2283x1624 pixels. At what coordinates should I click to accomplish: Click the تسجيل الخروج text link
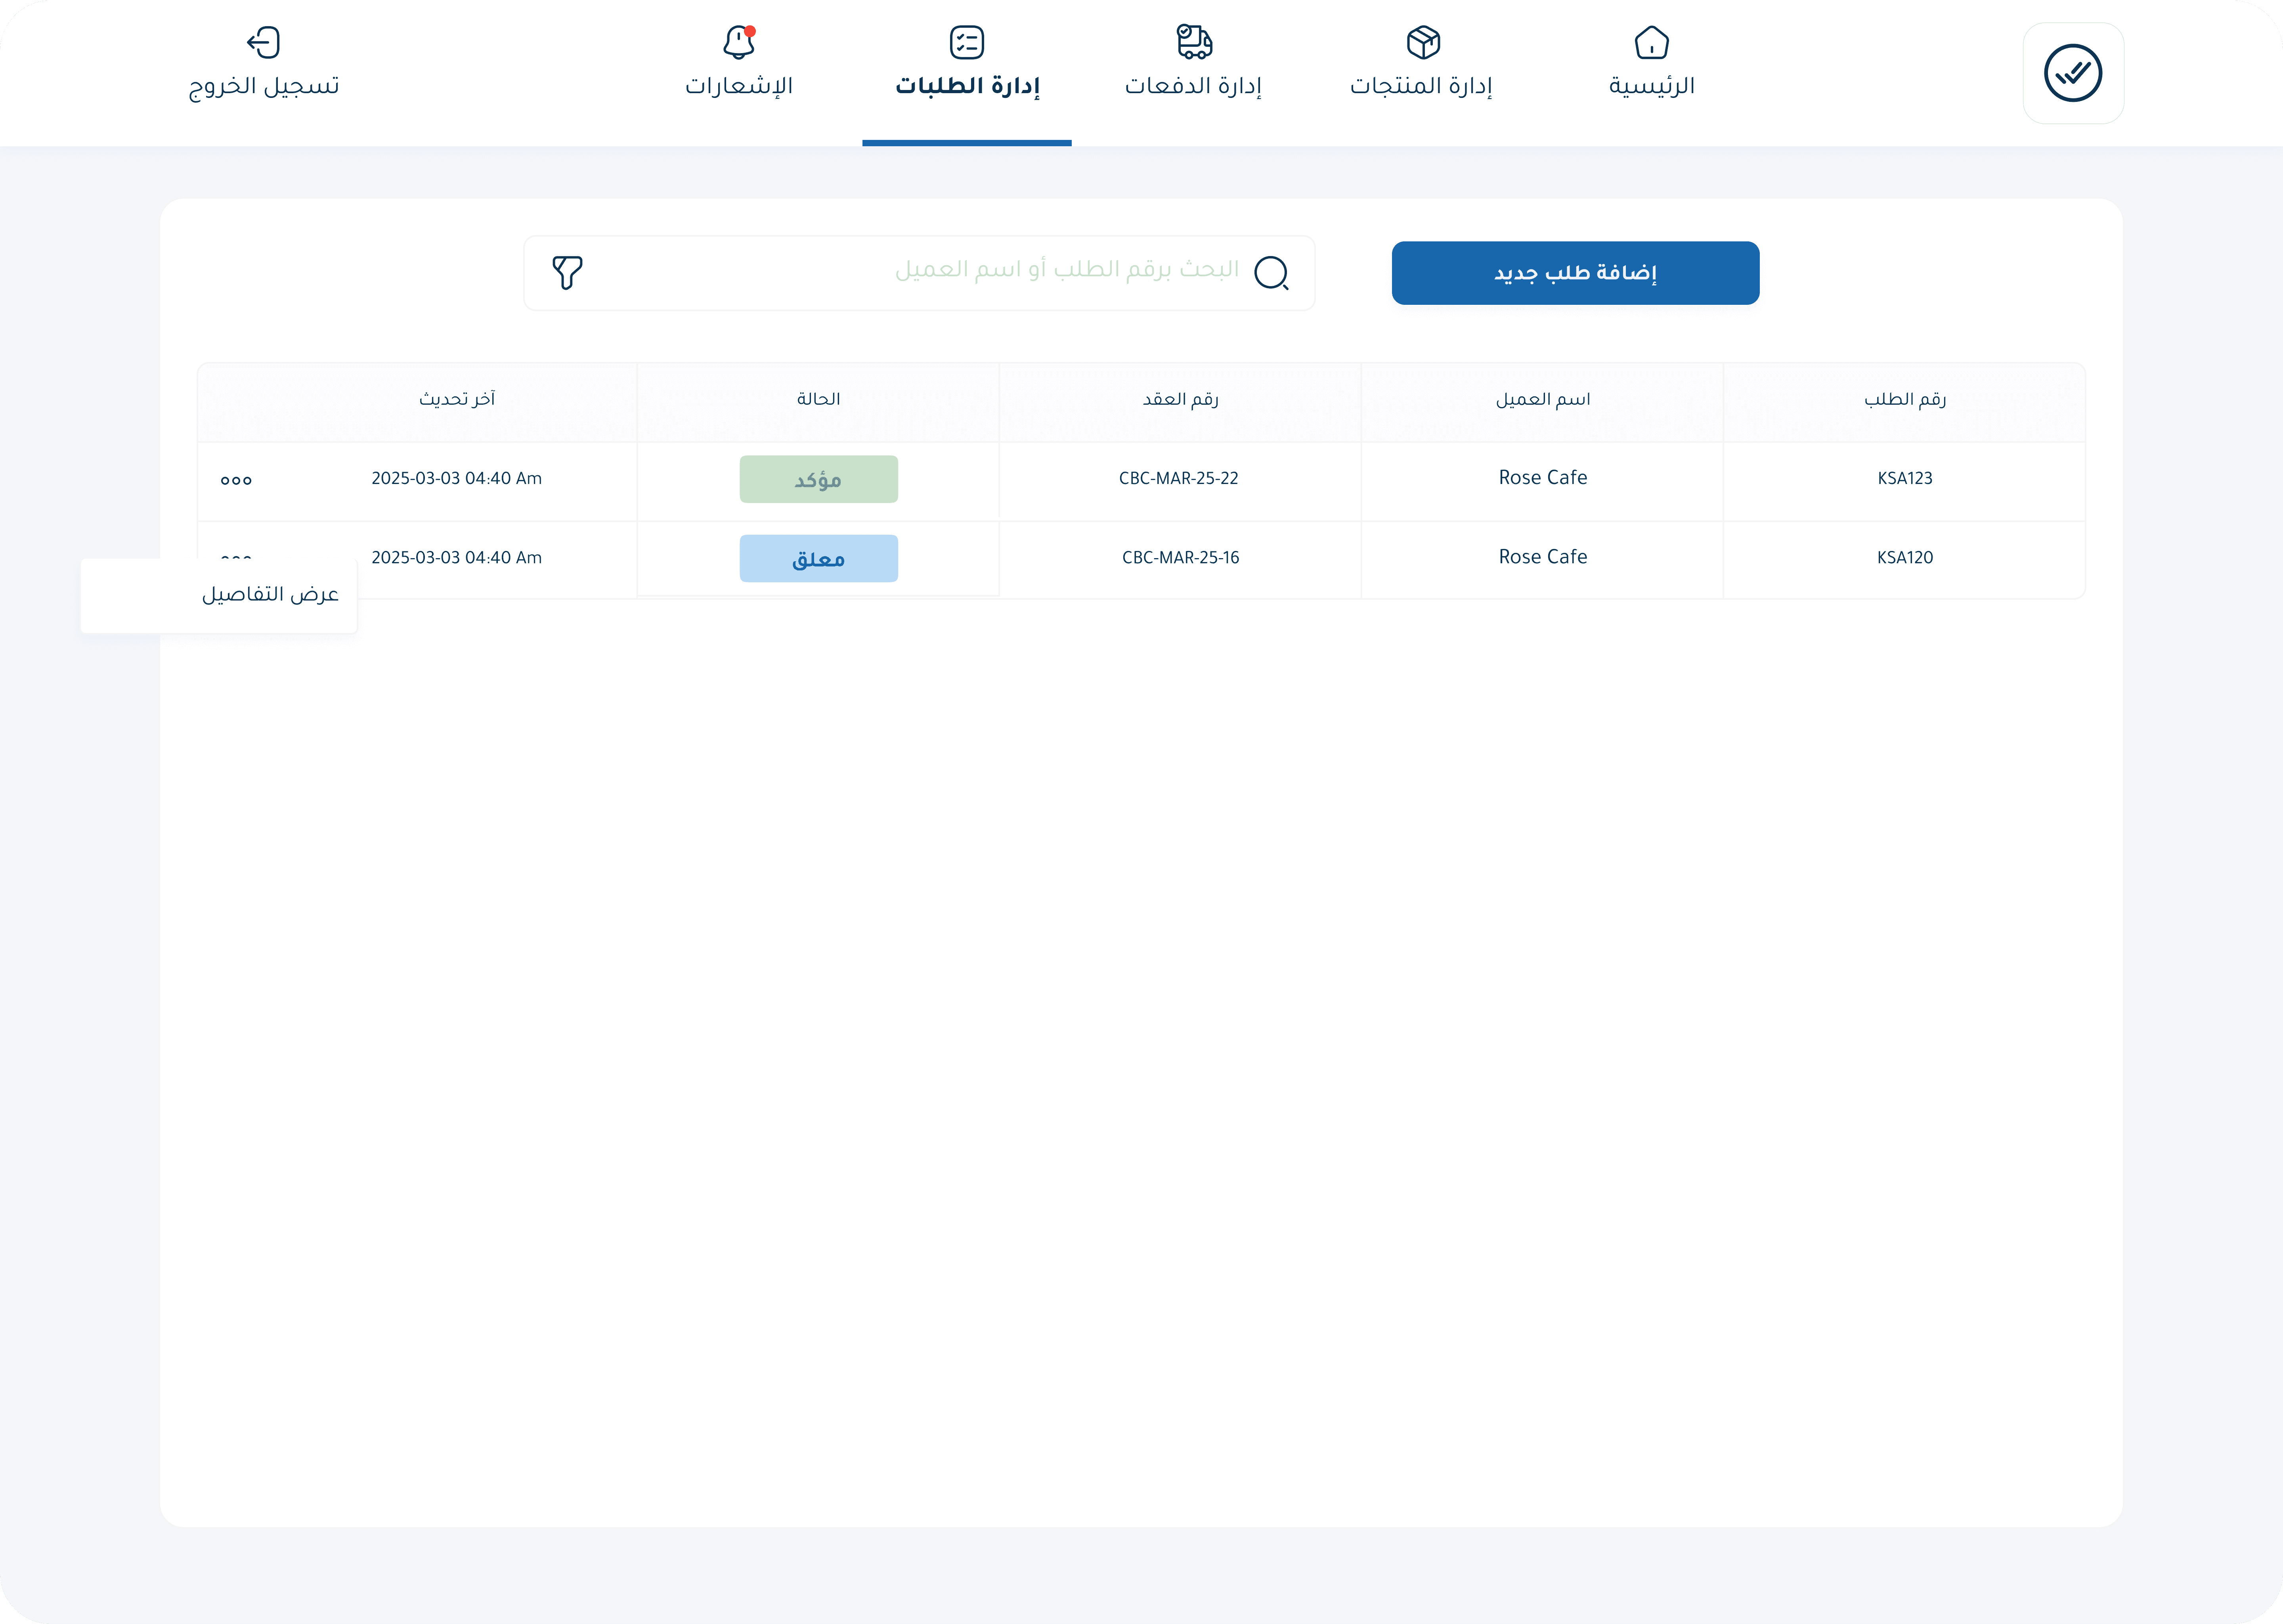(264, 86)
